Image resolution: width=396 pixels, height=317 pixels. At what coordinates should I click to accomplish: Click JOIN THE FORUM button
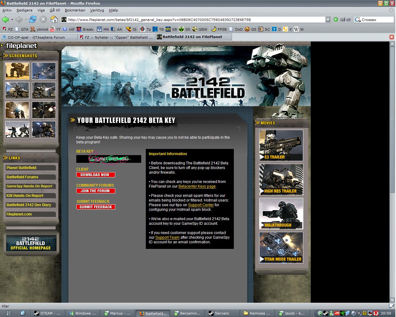[x=96, y=191]
